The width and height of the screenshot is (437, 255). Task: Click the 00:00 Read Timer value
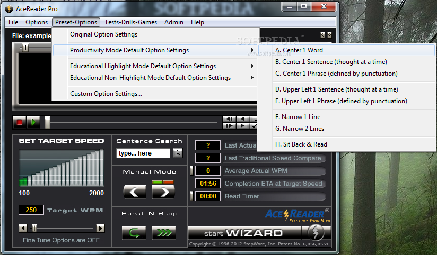208,196
